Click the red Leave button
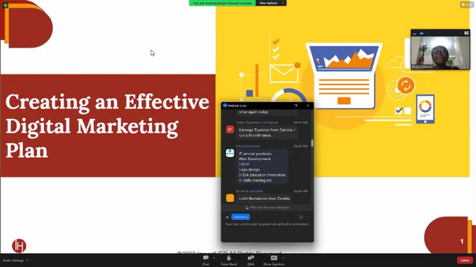 pyautogui.click(x=465, y=260)
